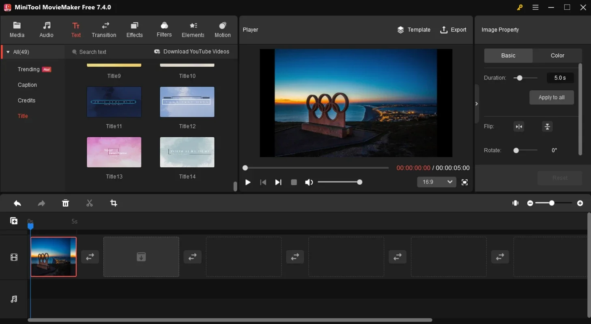The image size is (591, 324).
Task: Click the Reset button
Action: (560, 178)
